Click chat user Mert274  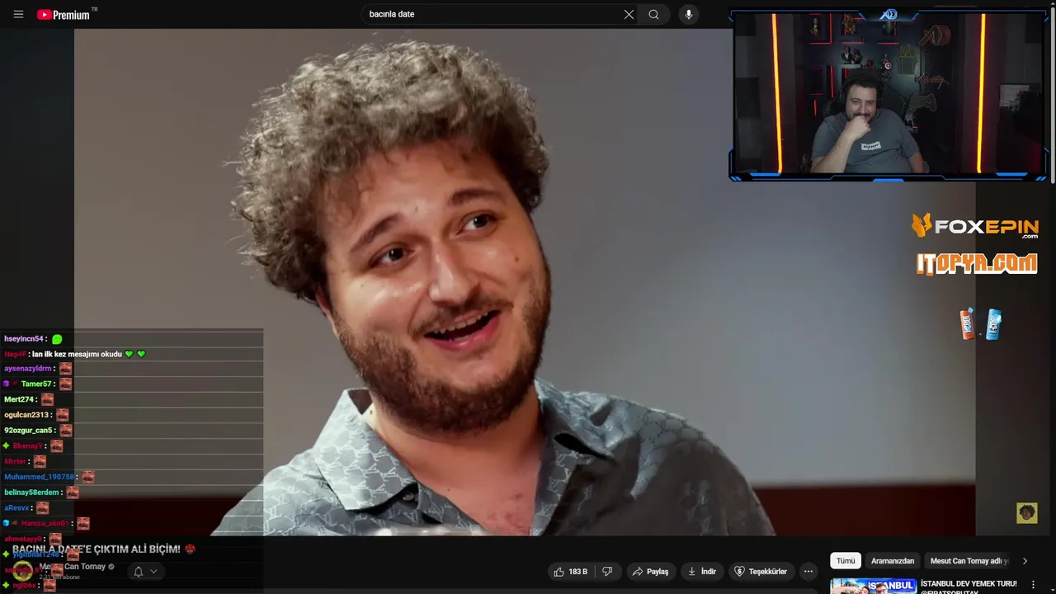tap(19, 399)
